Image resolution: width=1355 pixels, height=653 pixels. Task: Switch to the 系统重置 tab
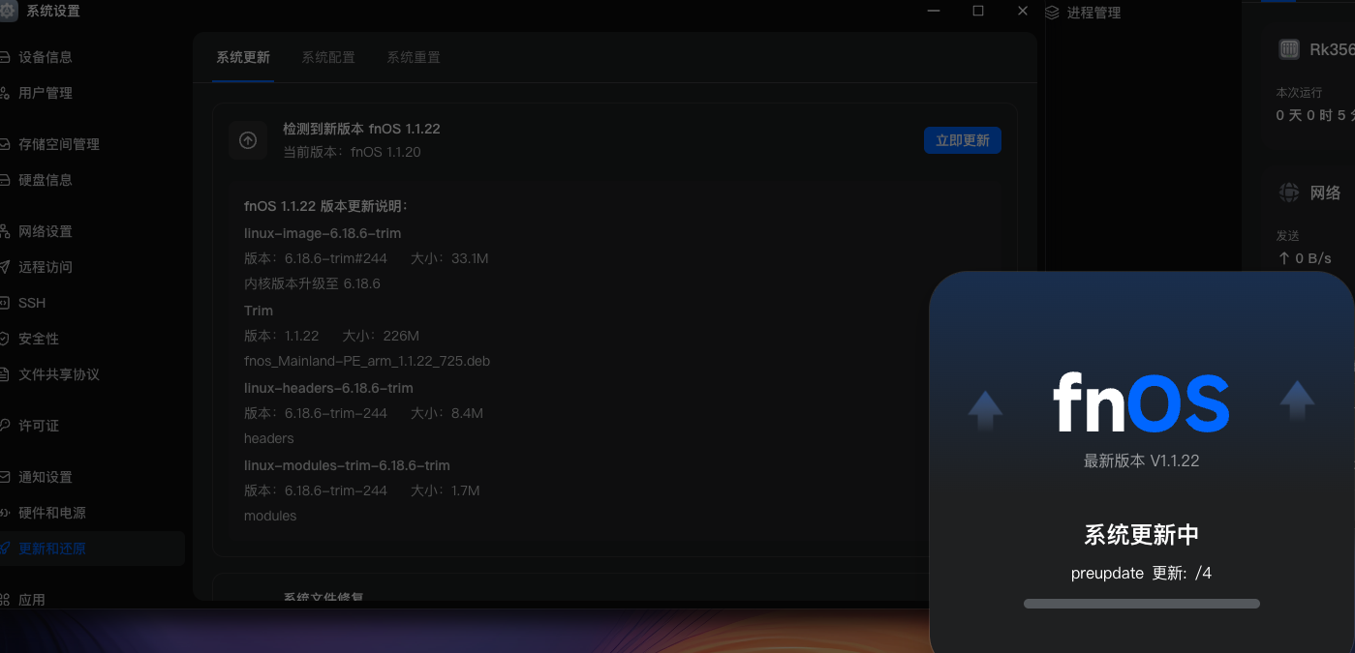click(x=414, y=57)
